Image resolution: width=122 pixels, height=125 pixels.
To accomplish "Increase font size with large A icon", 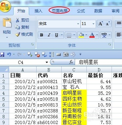I will click(100, 23).
